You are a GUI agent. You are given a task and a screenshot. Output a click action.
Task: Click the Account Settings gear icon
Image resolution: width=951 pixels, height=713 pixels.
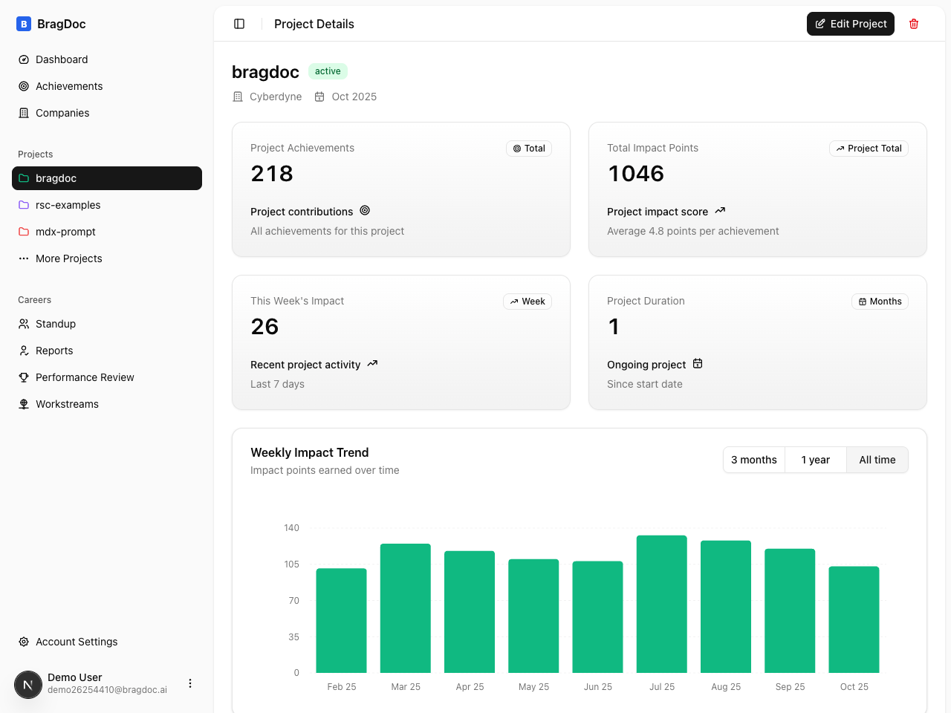point(25,642)
